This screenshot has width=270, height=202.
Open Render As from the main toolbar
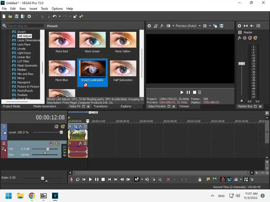pyautogui.click(x=23, y=16)
